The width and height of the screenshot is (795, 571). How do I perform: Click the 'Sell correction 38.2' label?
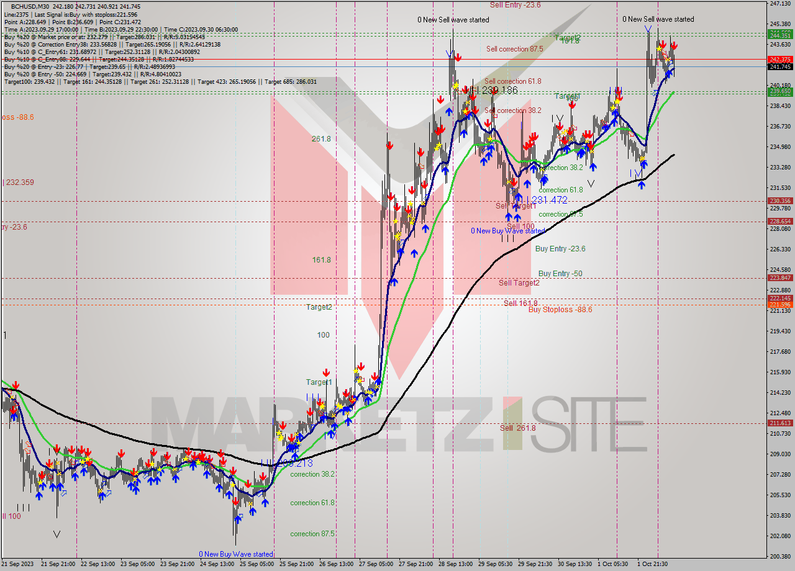512,110
